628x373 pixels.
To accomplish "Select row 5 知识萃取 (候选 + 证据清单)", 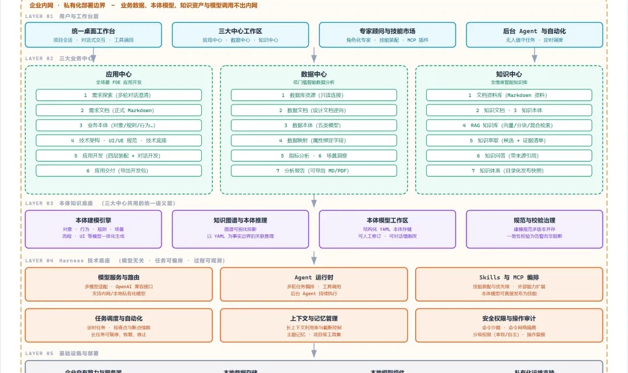I will tap(509, 141).
